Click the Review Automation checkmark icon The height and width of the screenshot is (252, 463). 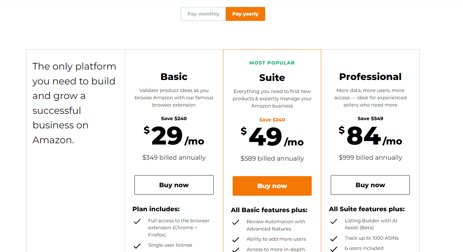point(235,223)
